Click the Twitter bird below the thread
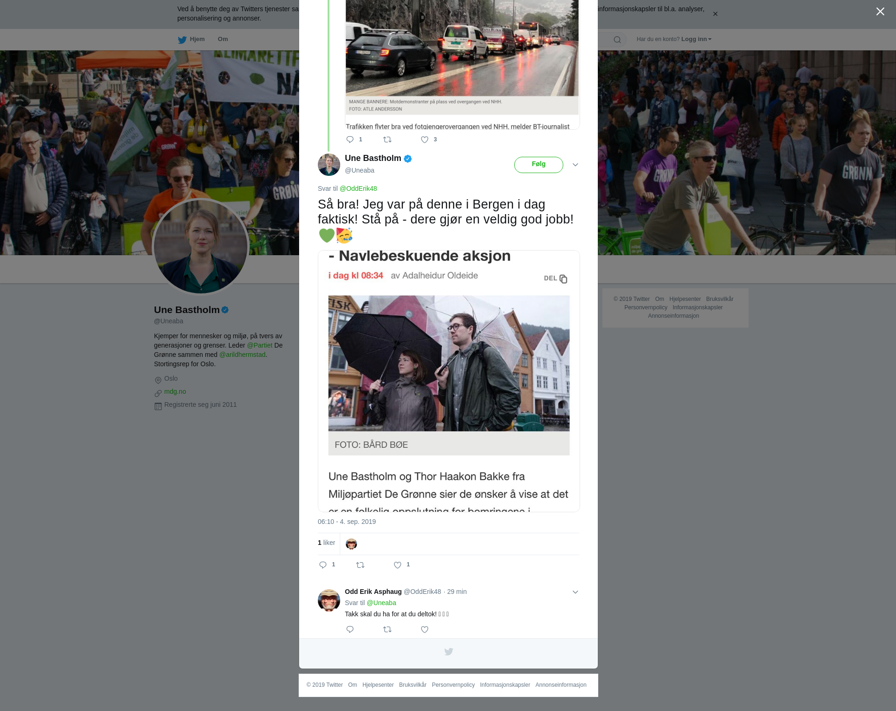This screenshot has width=896, height=711. click(x=448, y=652)
